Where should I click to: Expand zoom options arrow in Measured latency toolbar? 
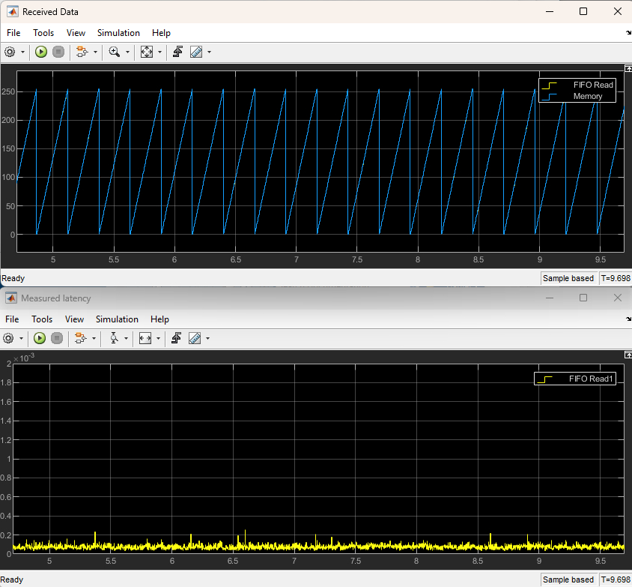[x=126, y=339]
